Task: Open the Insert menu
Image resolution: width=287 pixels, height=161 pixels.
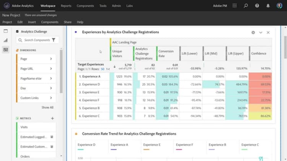Action: click(32, 22)
